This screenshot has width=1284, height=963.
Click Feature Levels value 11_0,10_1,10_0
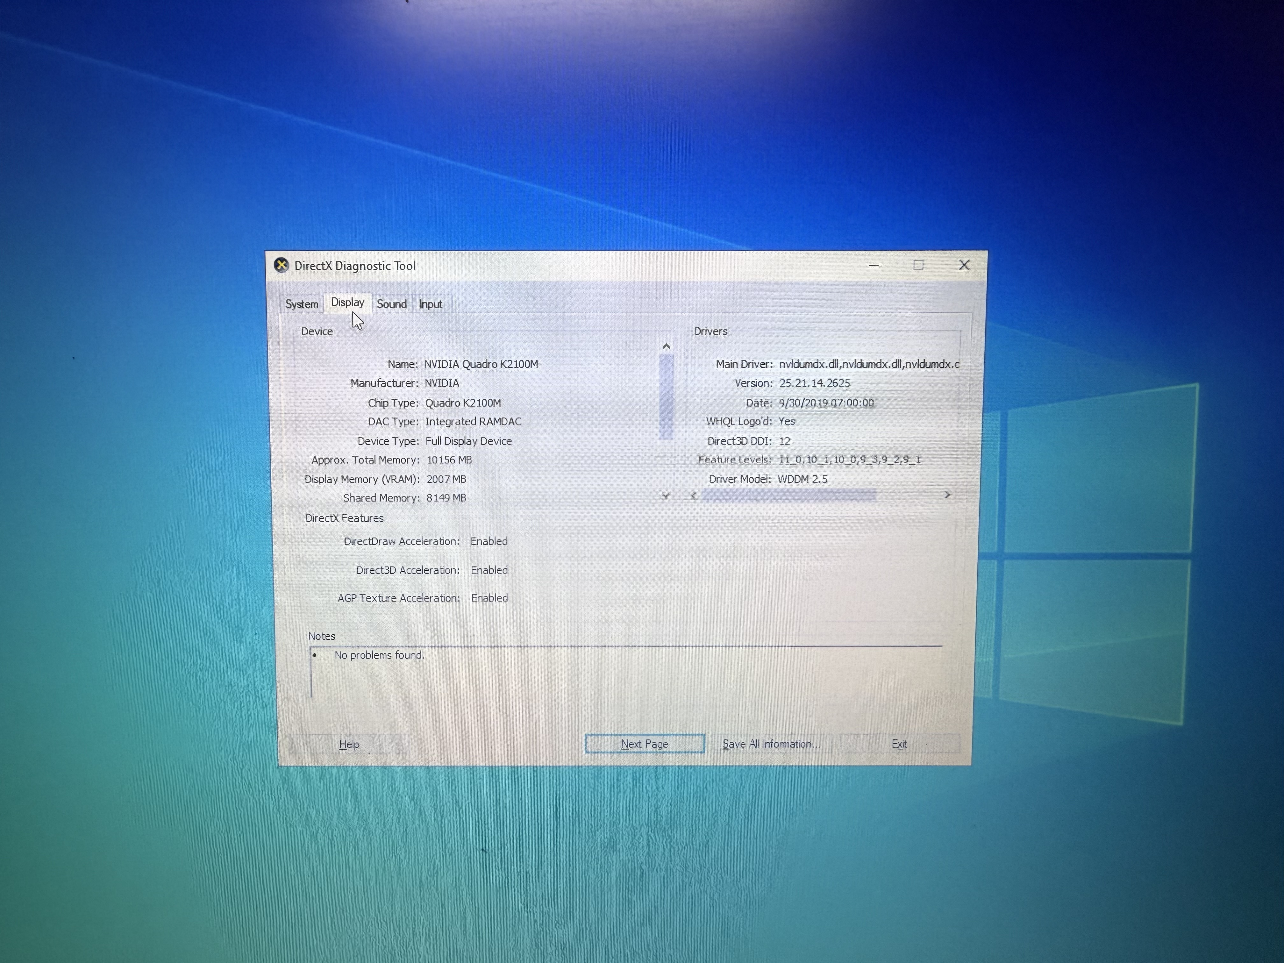850,460
